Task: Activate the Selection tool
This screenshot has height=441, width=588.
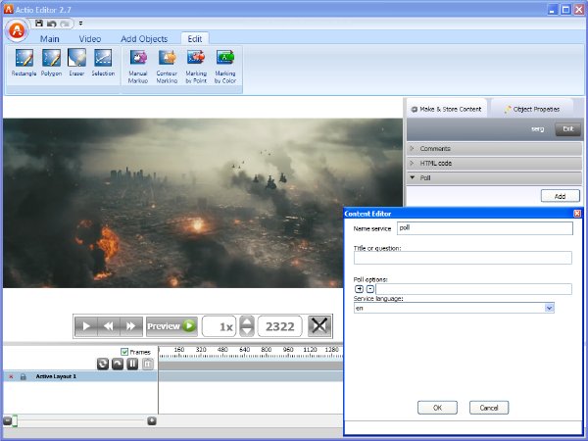Action: [x=103, y=63]
